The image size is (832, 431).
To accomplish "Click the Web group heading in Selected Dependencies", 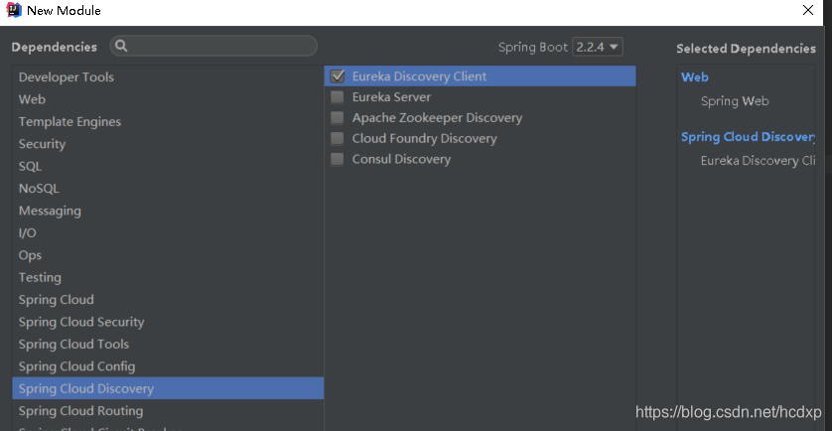I will tap(695, 77).
